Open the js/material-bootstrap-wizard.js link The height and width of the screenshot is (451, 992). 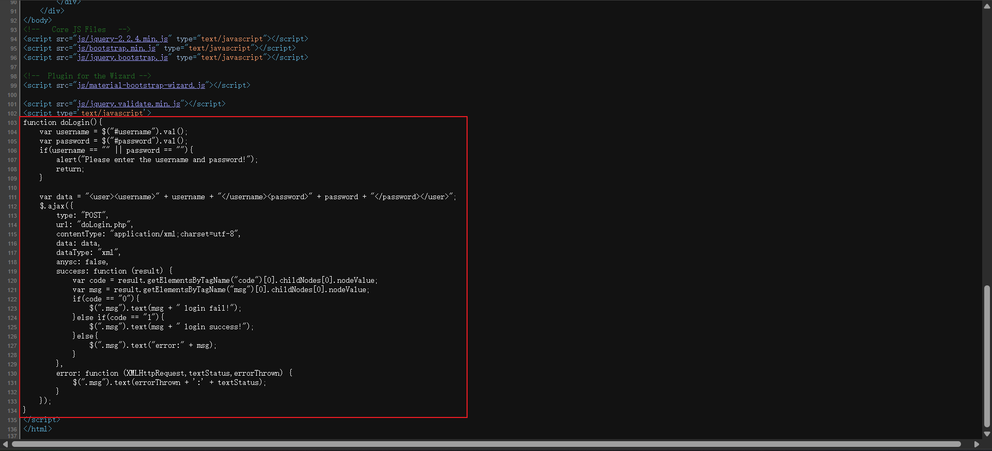[141, 85]
